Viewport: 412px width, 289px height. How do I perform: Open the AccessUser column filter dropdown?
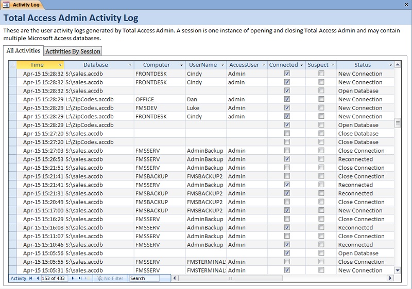click(x=264, y=65)
